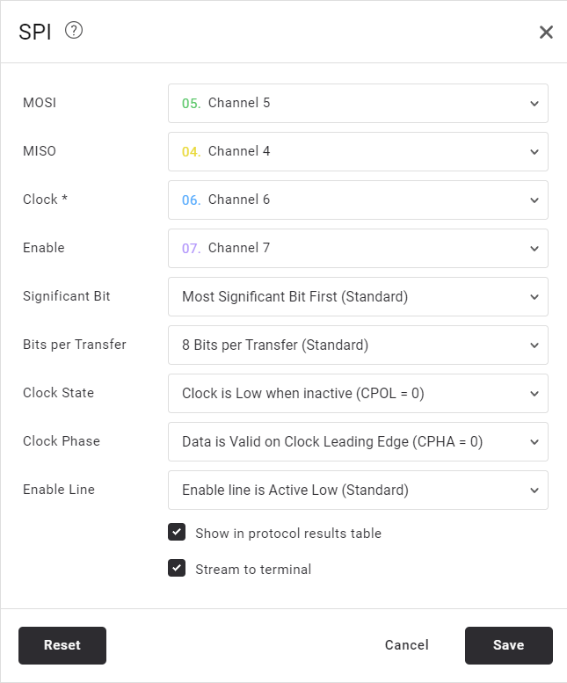Click the Show in protocol results table label
567x683 pixels.
[x=288, y=534]
